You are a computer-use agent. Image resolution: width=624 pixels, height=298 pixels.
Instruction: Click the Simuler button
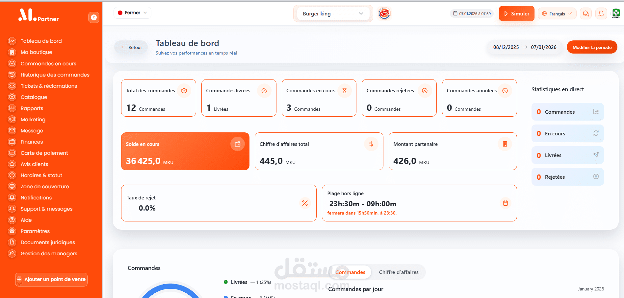[x=517, y=13]
